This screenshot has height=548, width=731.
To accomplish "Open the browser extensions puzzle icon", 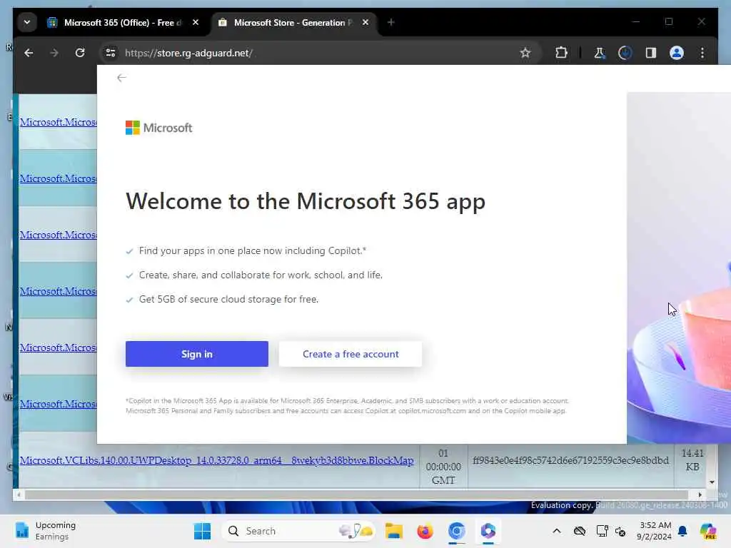I will [561, 53].
